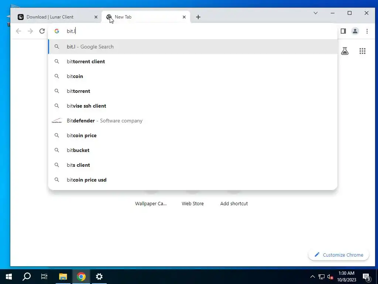Open the Search Labs flask icon
The width and height of the screenshot is (378, 284).
pyautogui.click(x=345, y=51)
